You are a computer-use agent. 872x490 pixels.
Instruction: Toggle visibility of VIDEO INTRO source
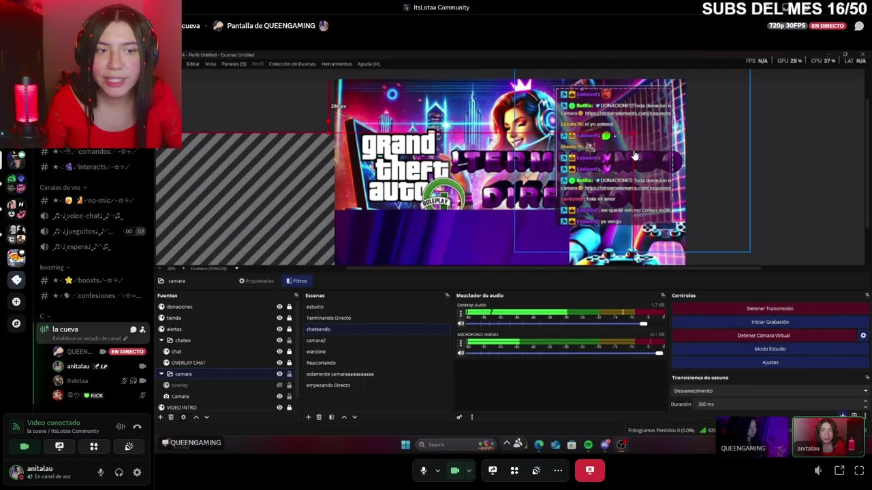click(279, 408)
